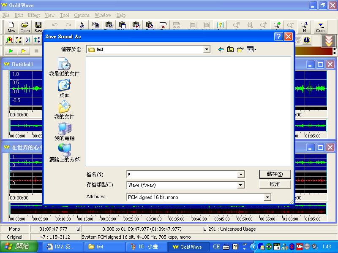Image resolution: width=338 pixels, height=253 pixels.
Task: Click the New file toolbar icon
Action: [11, 27]
